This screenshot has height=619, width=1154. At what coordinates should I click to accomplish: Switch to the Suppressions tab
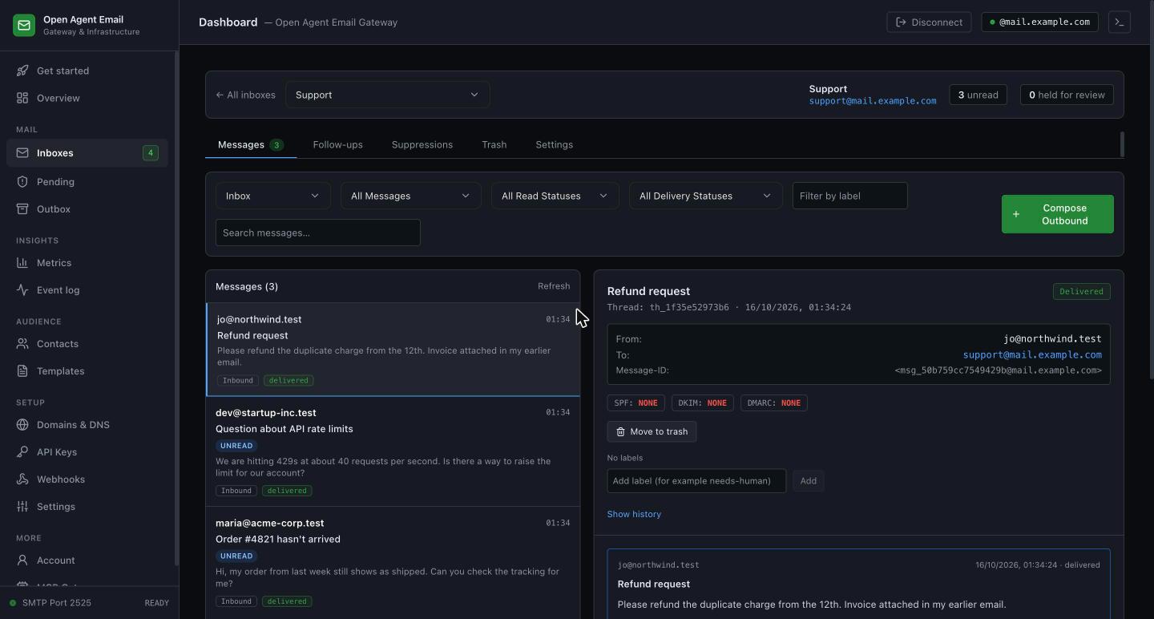point(422,145)
